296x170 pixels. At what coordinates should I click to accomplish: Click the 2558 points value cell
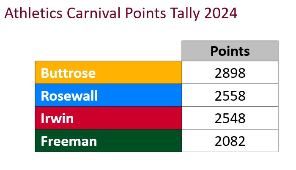click(x=230, y=96)
